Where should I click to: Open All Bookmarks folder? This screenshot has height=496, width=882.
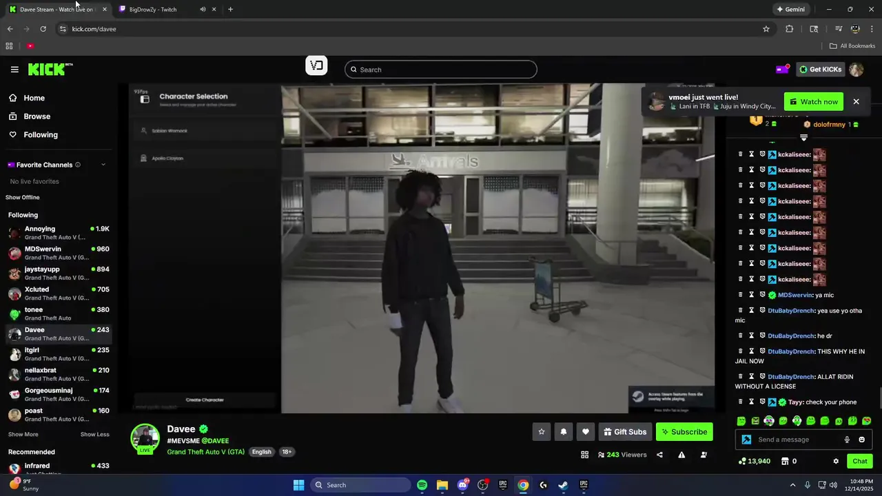click(852, 46)
